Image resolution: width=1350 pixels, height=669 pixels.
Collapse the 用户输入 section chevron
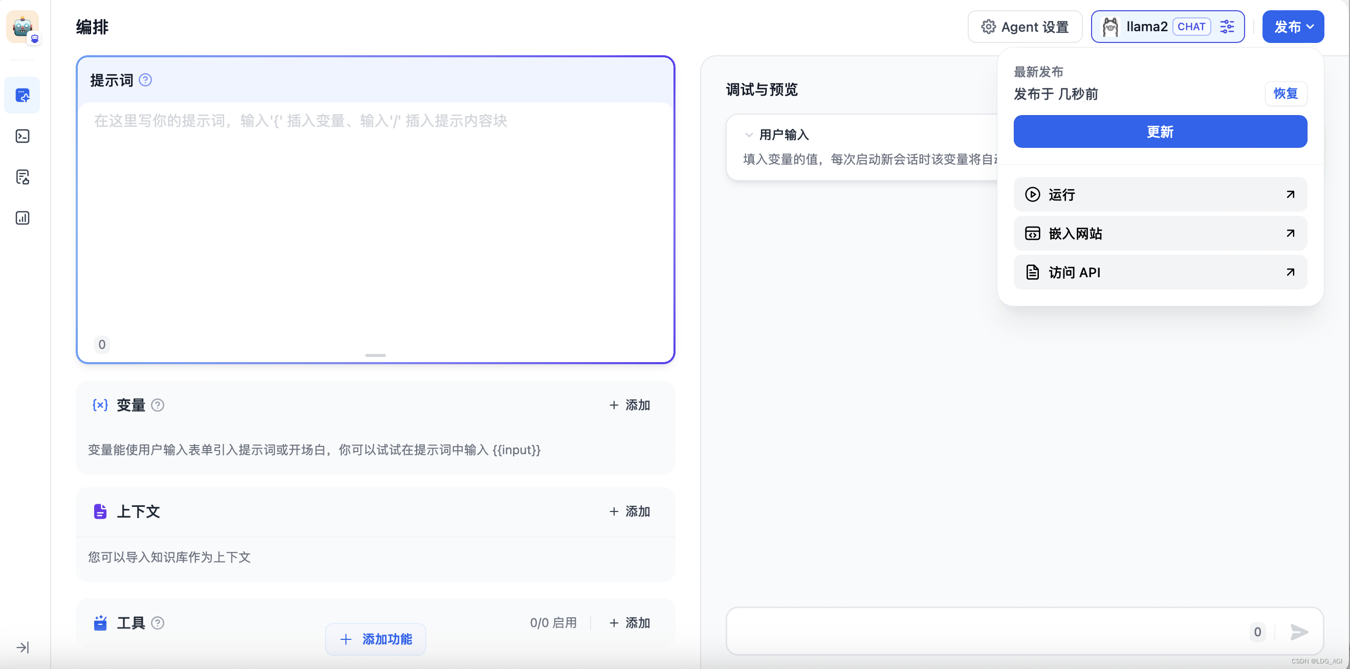(x=748, y=135)
